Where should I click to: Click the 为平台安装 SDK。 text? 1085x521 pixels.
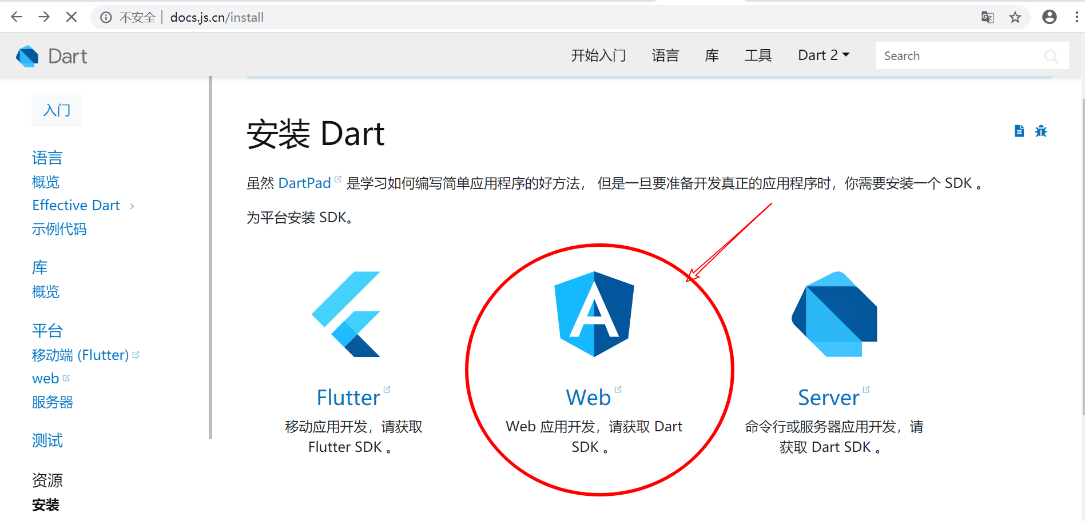(300, 218)
